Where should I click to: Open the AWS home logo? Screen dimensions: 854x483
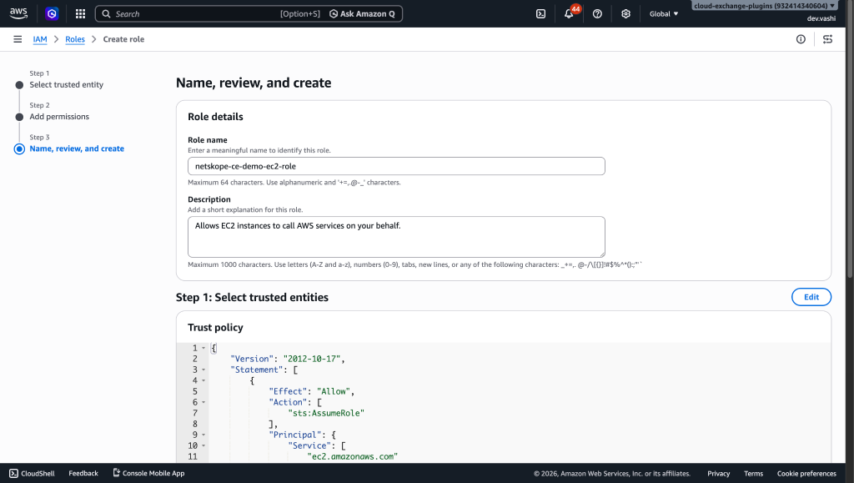coord(18,13)
